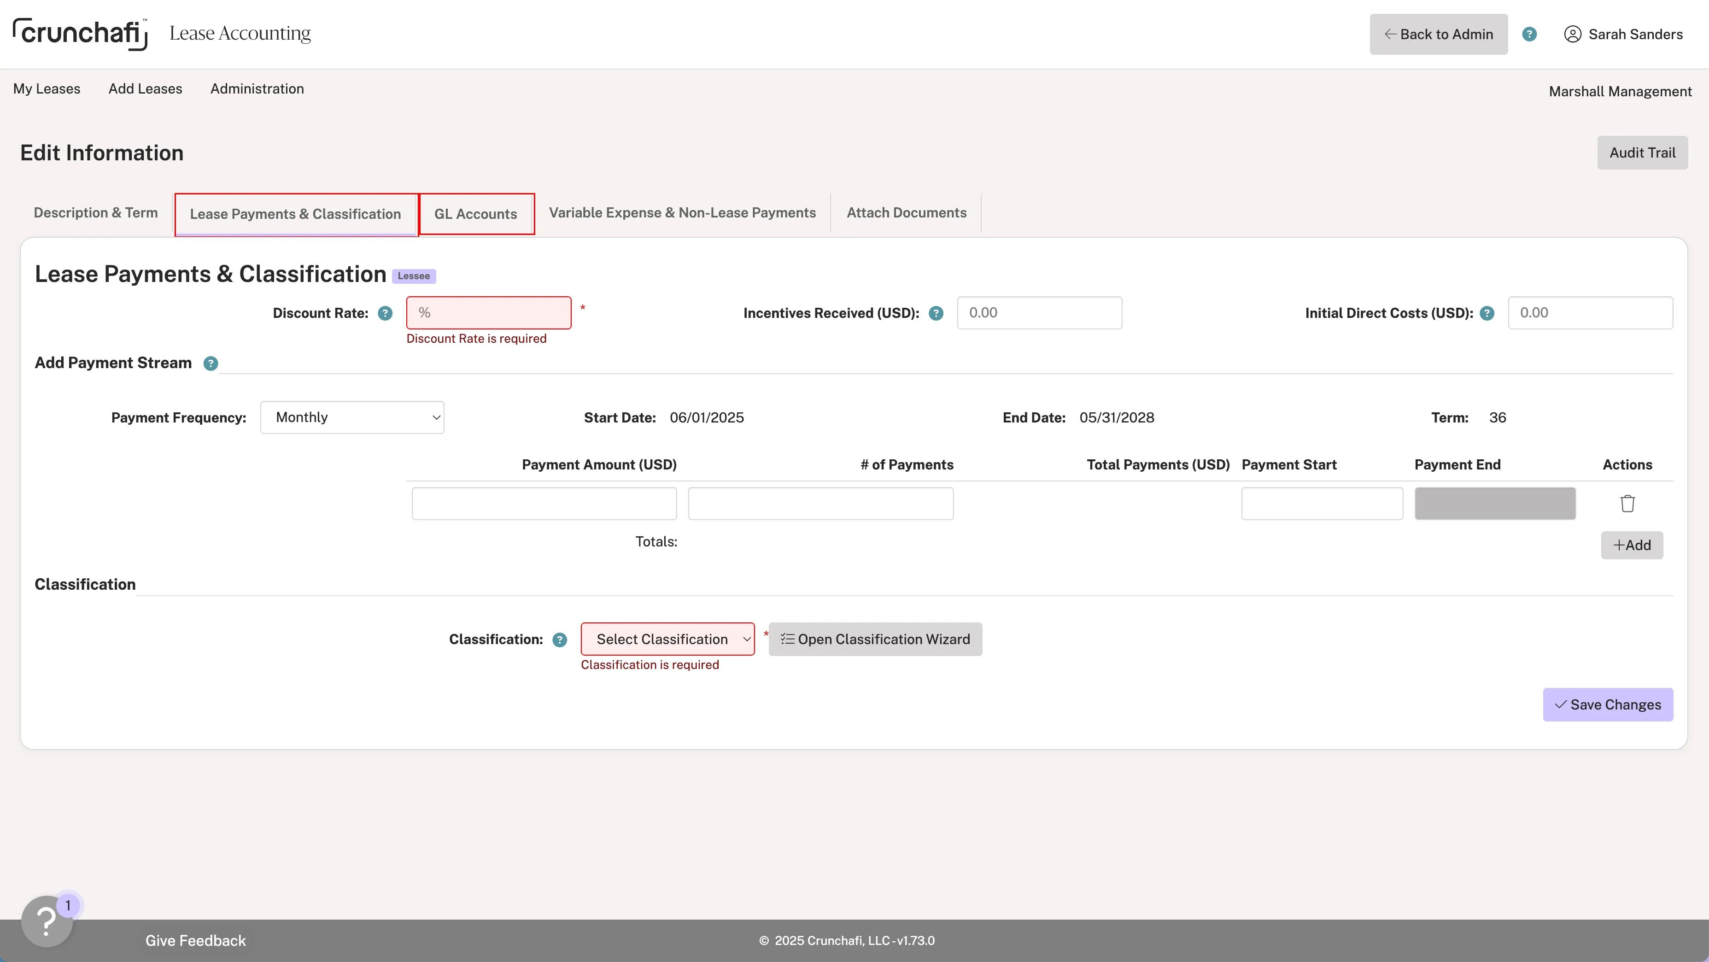Click the Incentives Received help icon
The image size is (1709, 962).
[x=936, y=313]
